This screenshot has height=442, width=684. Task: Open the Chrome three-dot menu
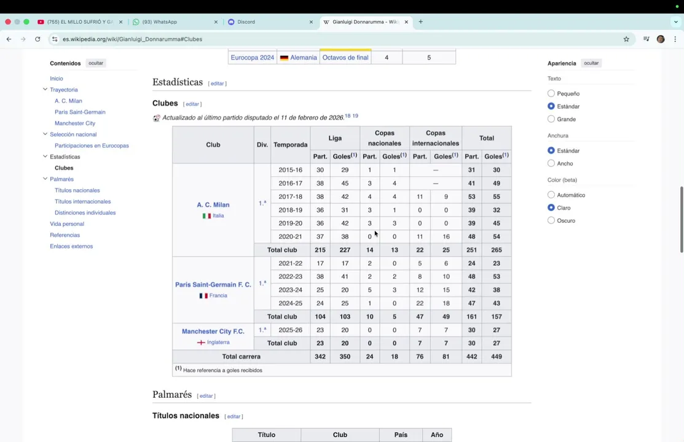pos(675,39)
